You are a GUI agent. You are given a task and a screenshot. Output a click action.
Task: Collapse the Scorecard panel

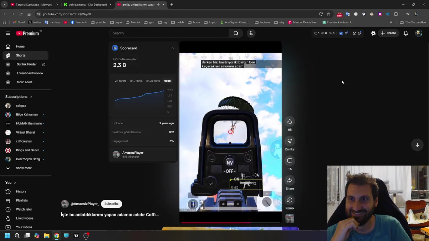(173, 48)
